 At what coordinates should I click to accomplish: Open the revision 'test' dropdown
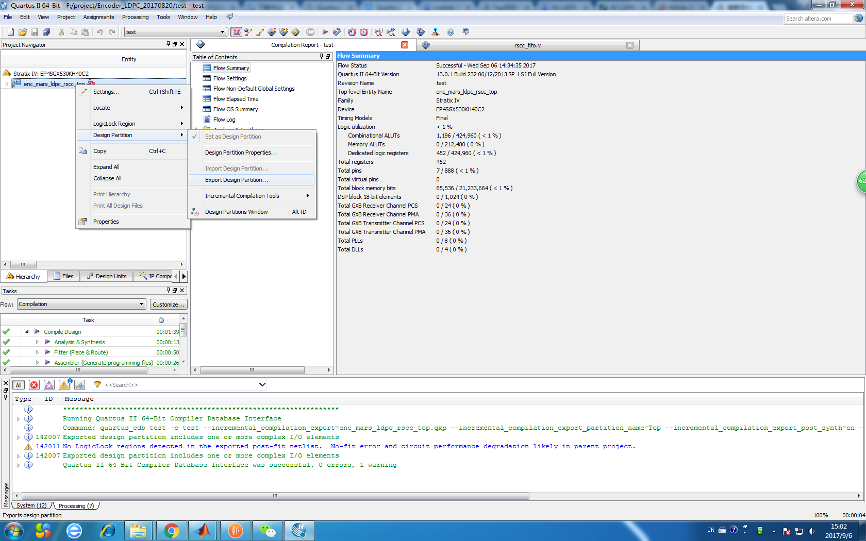pyautogui.click(x=222, y=32)
